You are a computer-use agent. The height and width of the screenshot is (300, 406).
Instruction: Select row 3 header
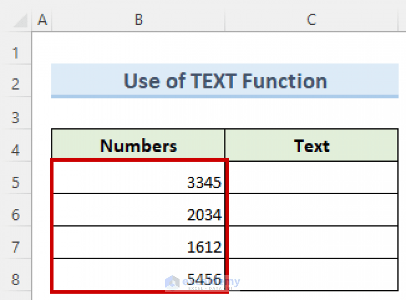15,113
